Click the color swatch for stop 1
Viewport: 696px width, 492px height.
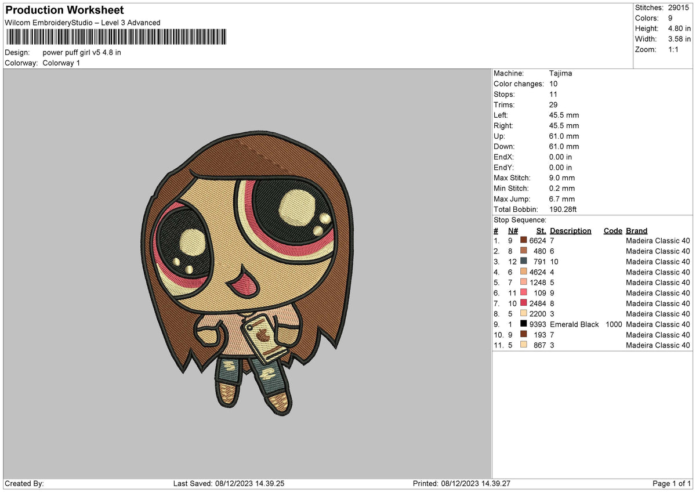coord(523,240)
